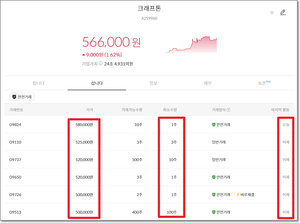Click the 525,000원 price cell

pyautogui.click(x=84, y=142)
